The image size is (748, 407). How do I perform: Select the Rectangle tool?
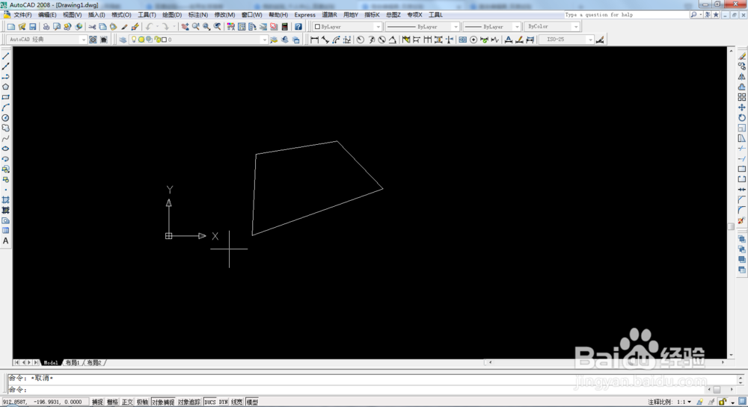[6, 97]
